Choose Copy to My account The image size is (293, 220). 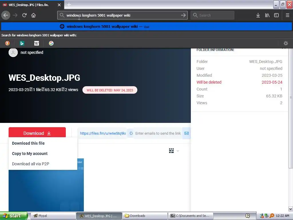point(30,154)
